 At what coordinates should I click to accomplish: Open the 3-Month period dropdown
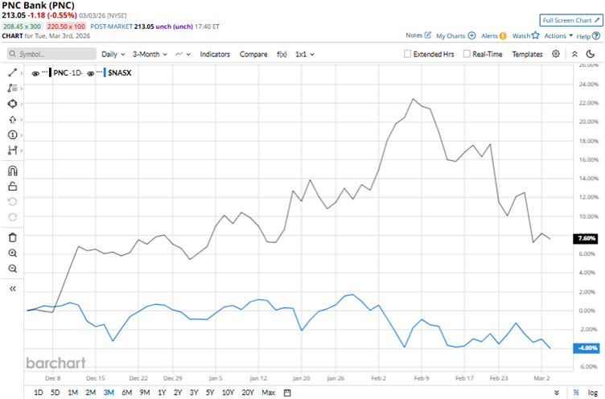[x=154, y=55]
